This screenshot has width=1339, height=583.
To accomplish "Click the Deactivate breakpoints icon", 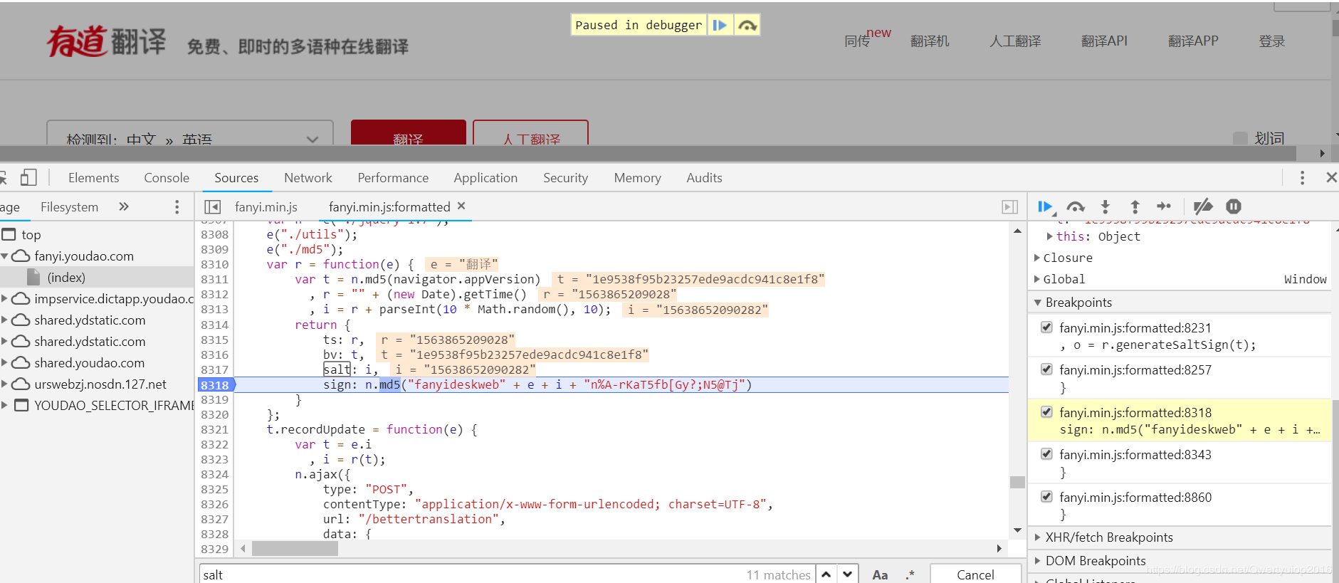I will click(x=1202, y=206).
